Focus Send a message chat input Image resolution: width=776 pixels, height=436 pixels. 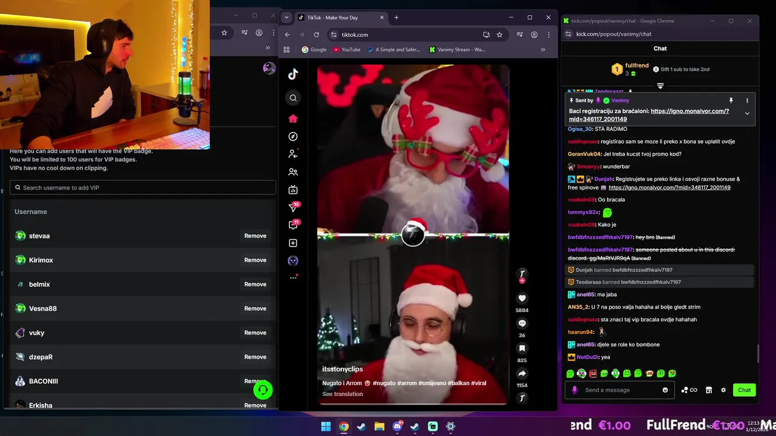pos(618,390)
